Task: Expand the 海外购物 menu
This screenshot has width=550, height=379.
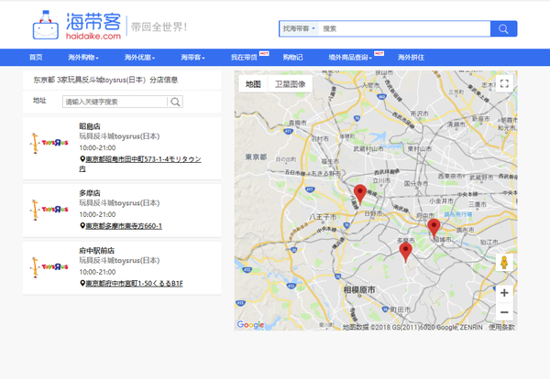Action: tap(83, 58)
